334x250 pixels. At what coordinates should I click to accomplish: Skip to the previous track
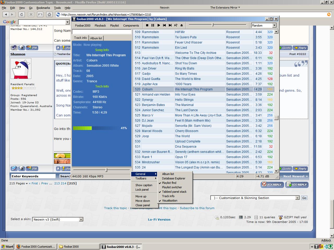pyautogui.click(x=164, y=25)
